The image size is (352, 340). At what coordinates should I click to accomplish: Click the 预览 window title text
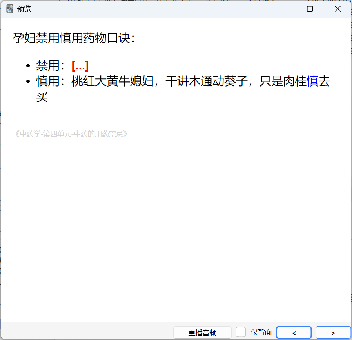[x=24, y=9]
